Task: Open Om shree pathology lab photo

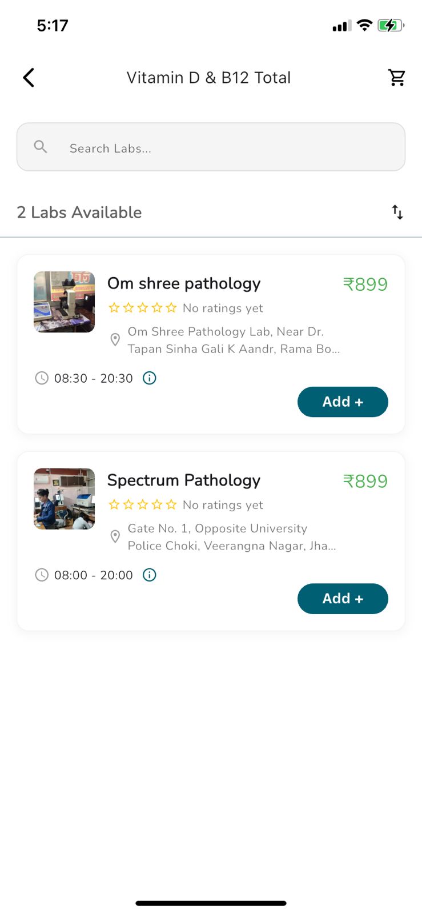Action: 65,302
